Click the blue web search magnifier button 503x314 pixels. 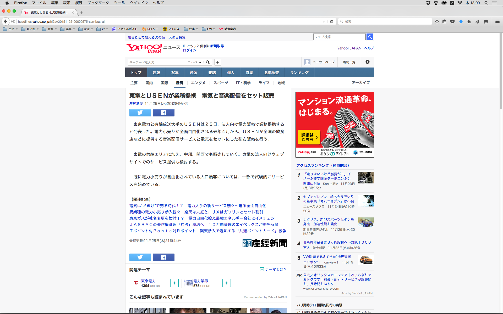click(370, 37)
